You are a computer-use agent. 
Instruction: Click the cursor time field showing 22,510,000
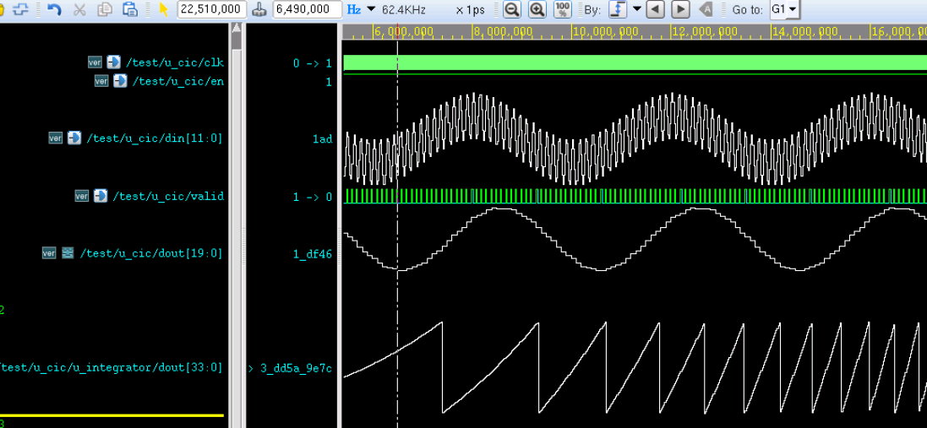coord(212,10)
